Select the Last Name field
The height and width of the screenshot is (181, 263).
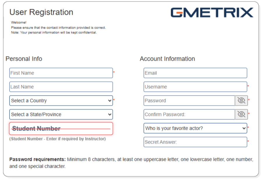click(x=61, y=87)
